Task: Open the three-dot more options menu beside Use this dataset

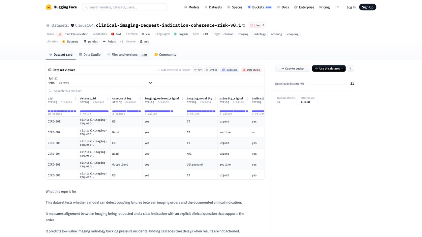Action: (351, 68)
